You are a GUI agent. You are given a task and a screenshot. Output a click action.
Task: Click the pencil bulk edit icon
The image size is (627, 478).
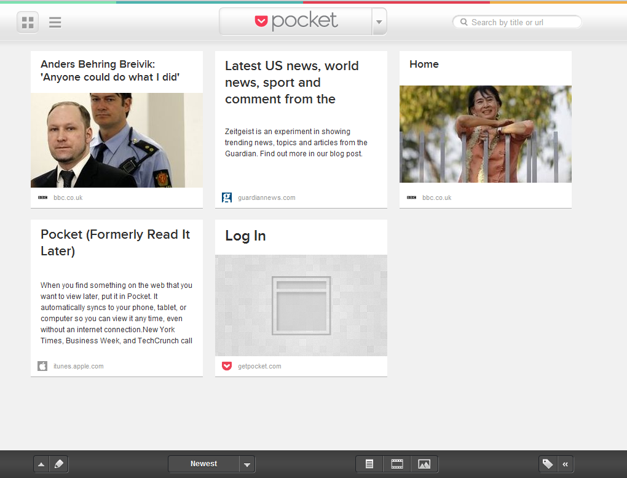pos(59,464)
